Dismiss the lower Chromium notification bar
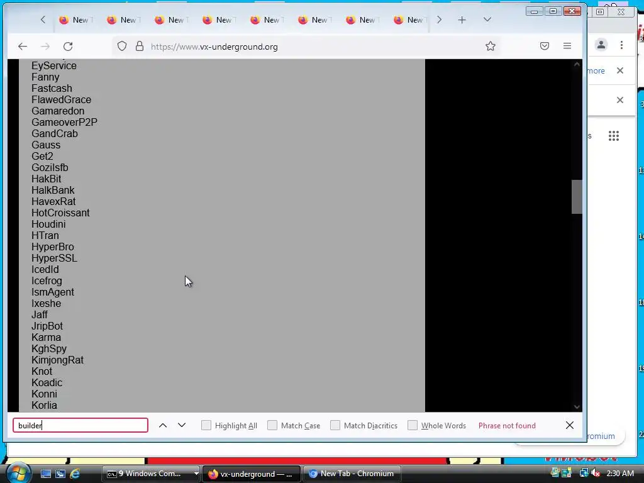Image resolution: width=644 pixels, height=483 pixels. [x=620, y=100]
